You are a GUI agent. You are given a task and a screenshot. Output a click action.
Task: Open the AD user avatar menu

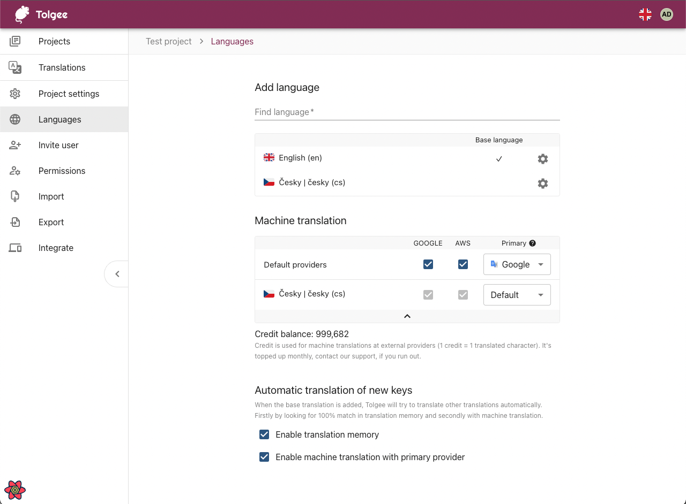pyautogui.click(x=666, y=14)
